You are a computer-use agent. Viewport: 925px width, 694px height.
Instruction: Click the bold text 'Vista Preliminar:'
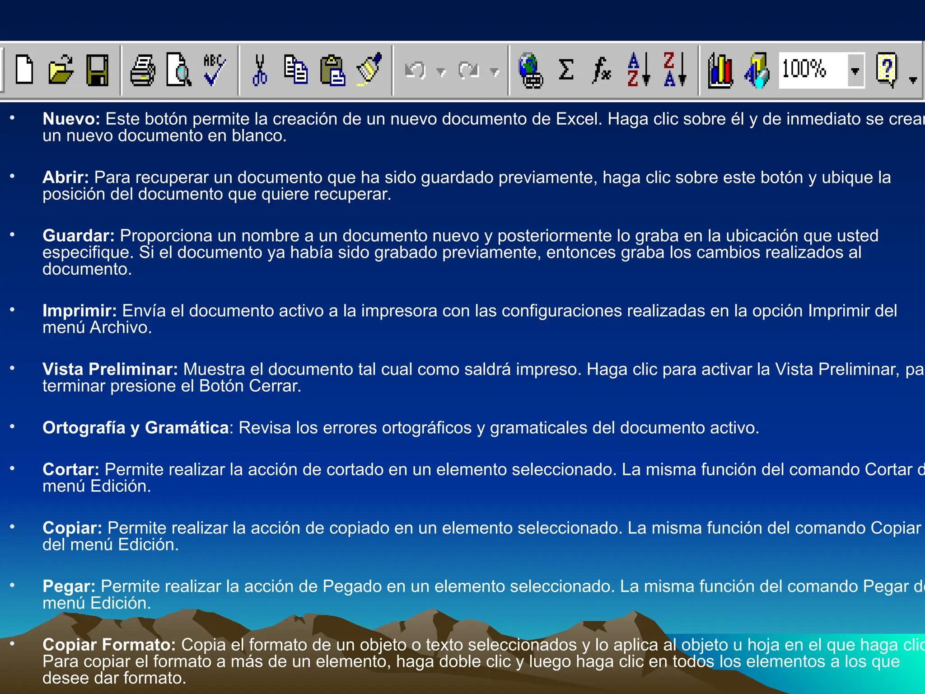110,369
